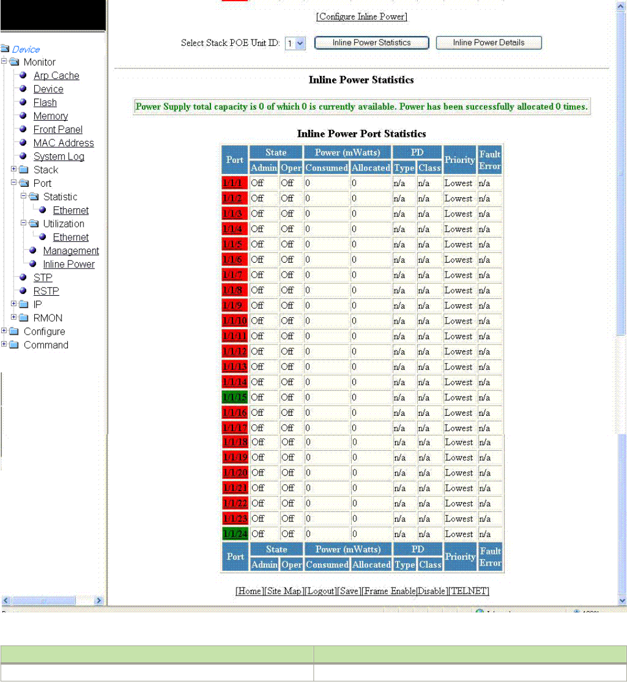The image size is (627, 682).
Task: Click the bullet icon beside STP
Action: tap(23, 277)
